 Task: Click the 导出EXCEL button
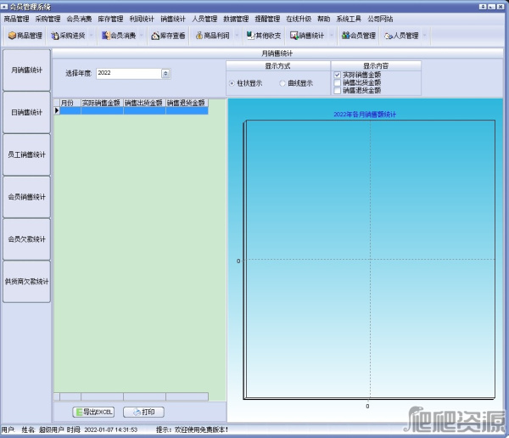pos(93,412)
